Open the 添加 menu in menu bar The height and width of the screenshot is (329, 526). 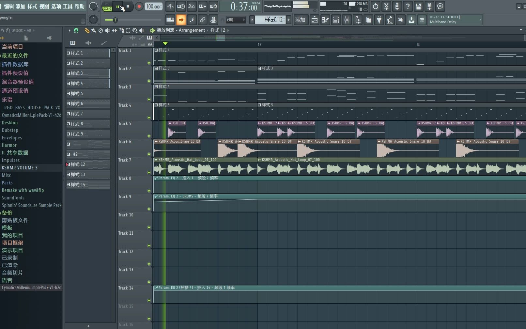(20, 6)
